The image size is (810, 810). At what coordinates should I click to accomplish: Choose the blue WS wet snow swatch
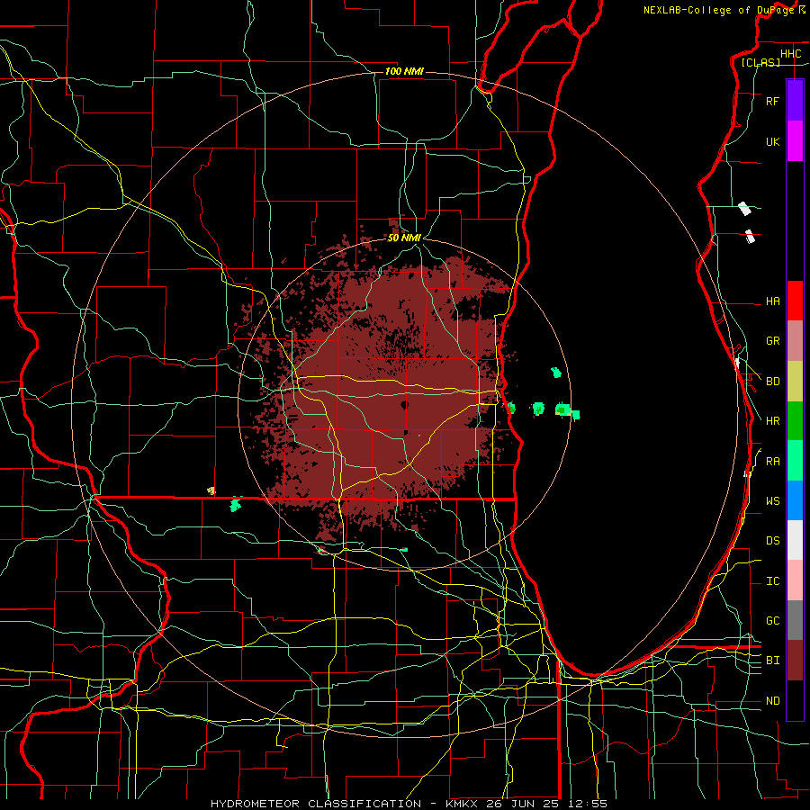[795, 500]
